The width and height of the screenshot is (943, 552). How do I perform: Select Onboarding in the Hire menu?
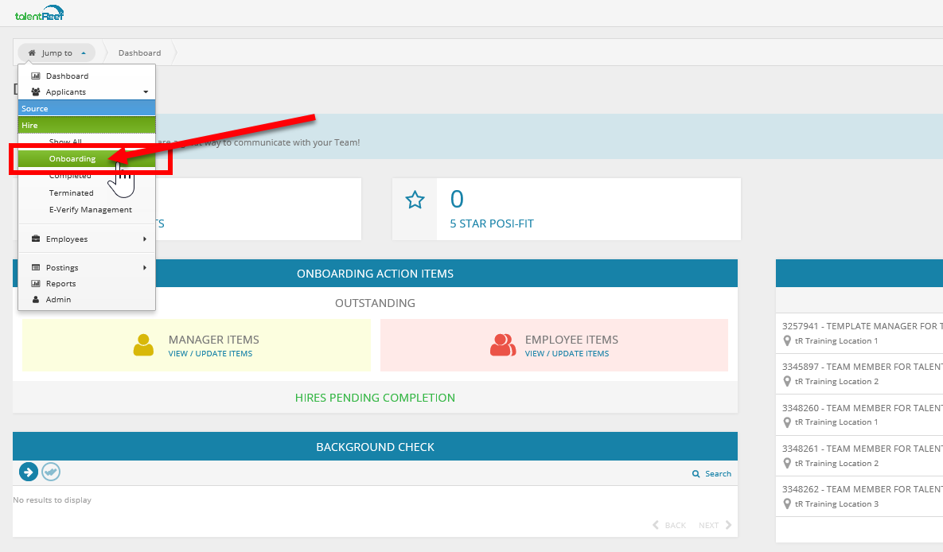[x=72, y=159]
